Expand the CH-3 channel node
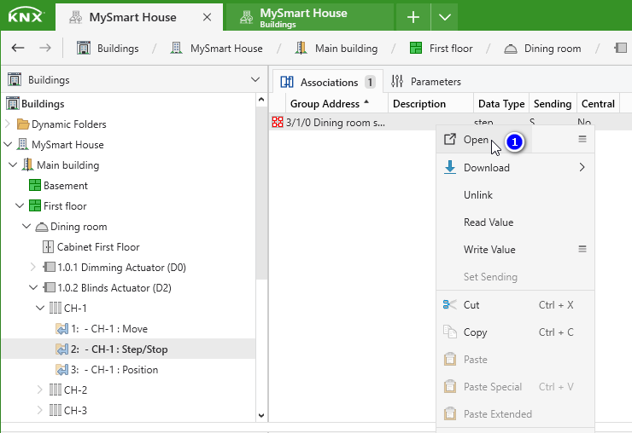This screenshot has width=632, height=433. coord(40,410)
